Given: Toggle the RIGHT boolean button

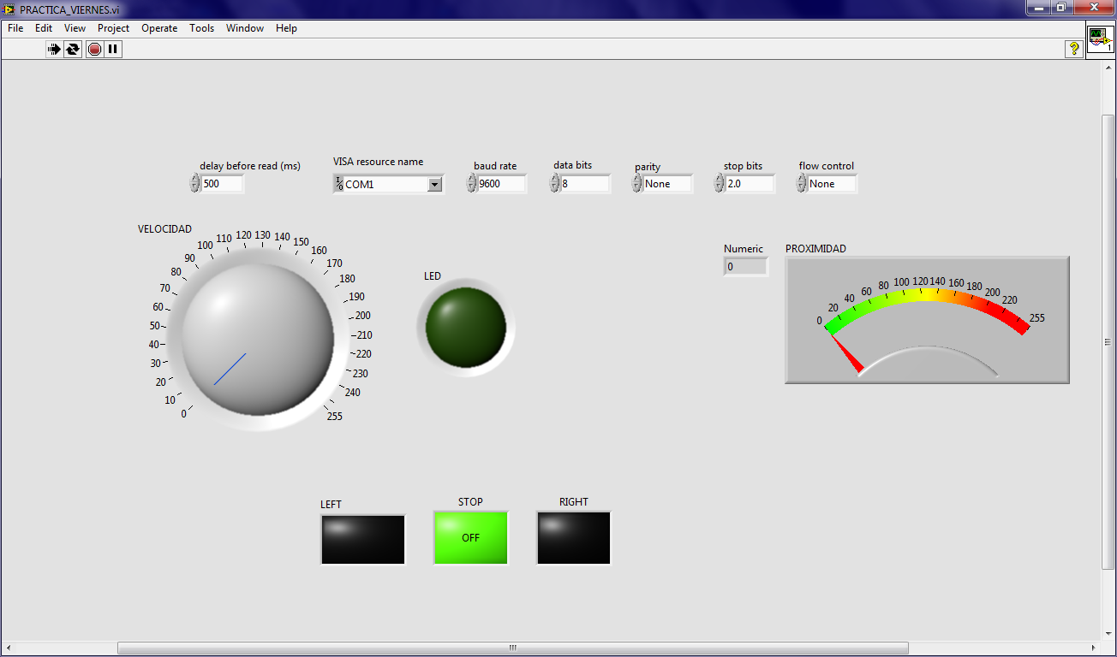Looking at the screenshot, I should tap(574, 538).
